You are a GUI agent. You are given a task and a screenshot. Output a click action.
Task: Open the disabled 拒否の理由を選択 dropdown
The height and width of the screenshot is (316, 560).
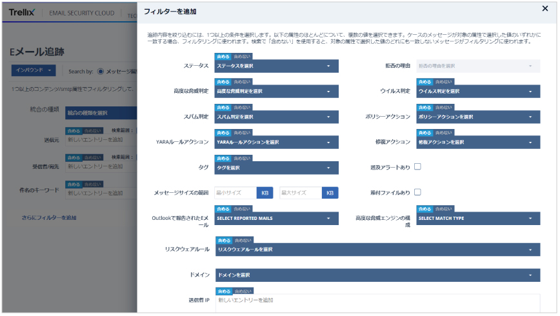pyautogui.click(x=478, y=66)
